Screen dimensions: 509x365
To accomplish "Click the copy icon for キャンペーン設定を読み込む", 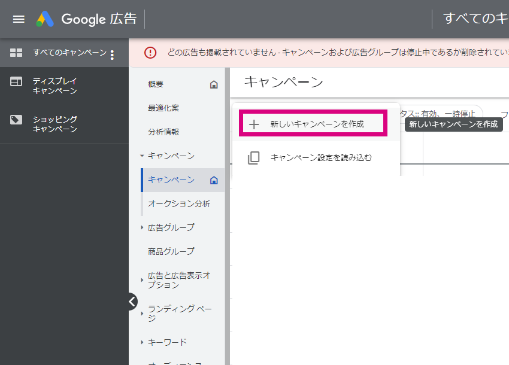I will (253, 158).
